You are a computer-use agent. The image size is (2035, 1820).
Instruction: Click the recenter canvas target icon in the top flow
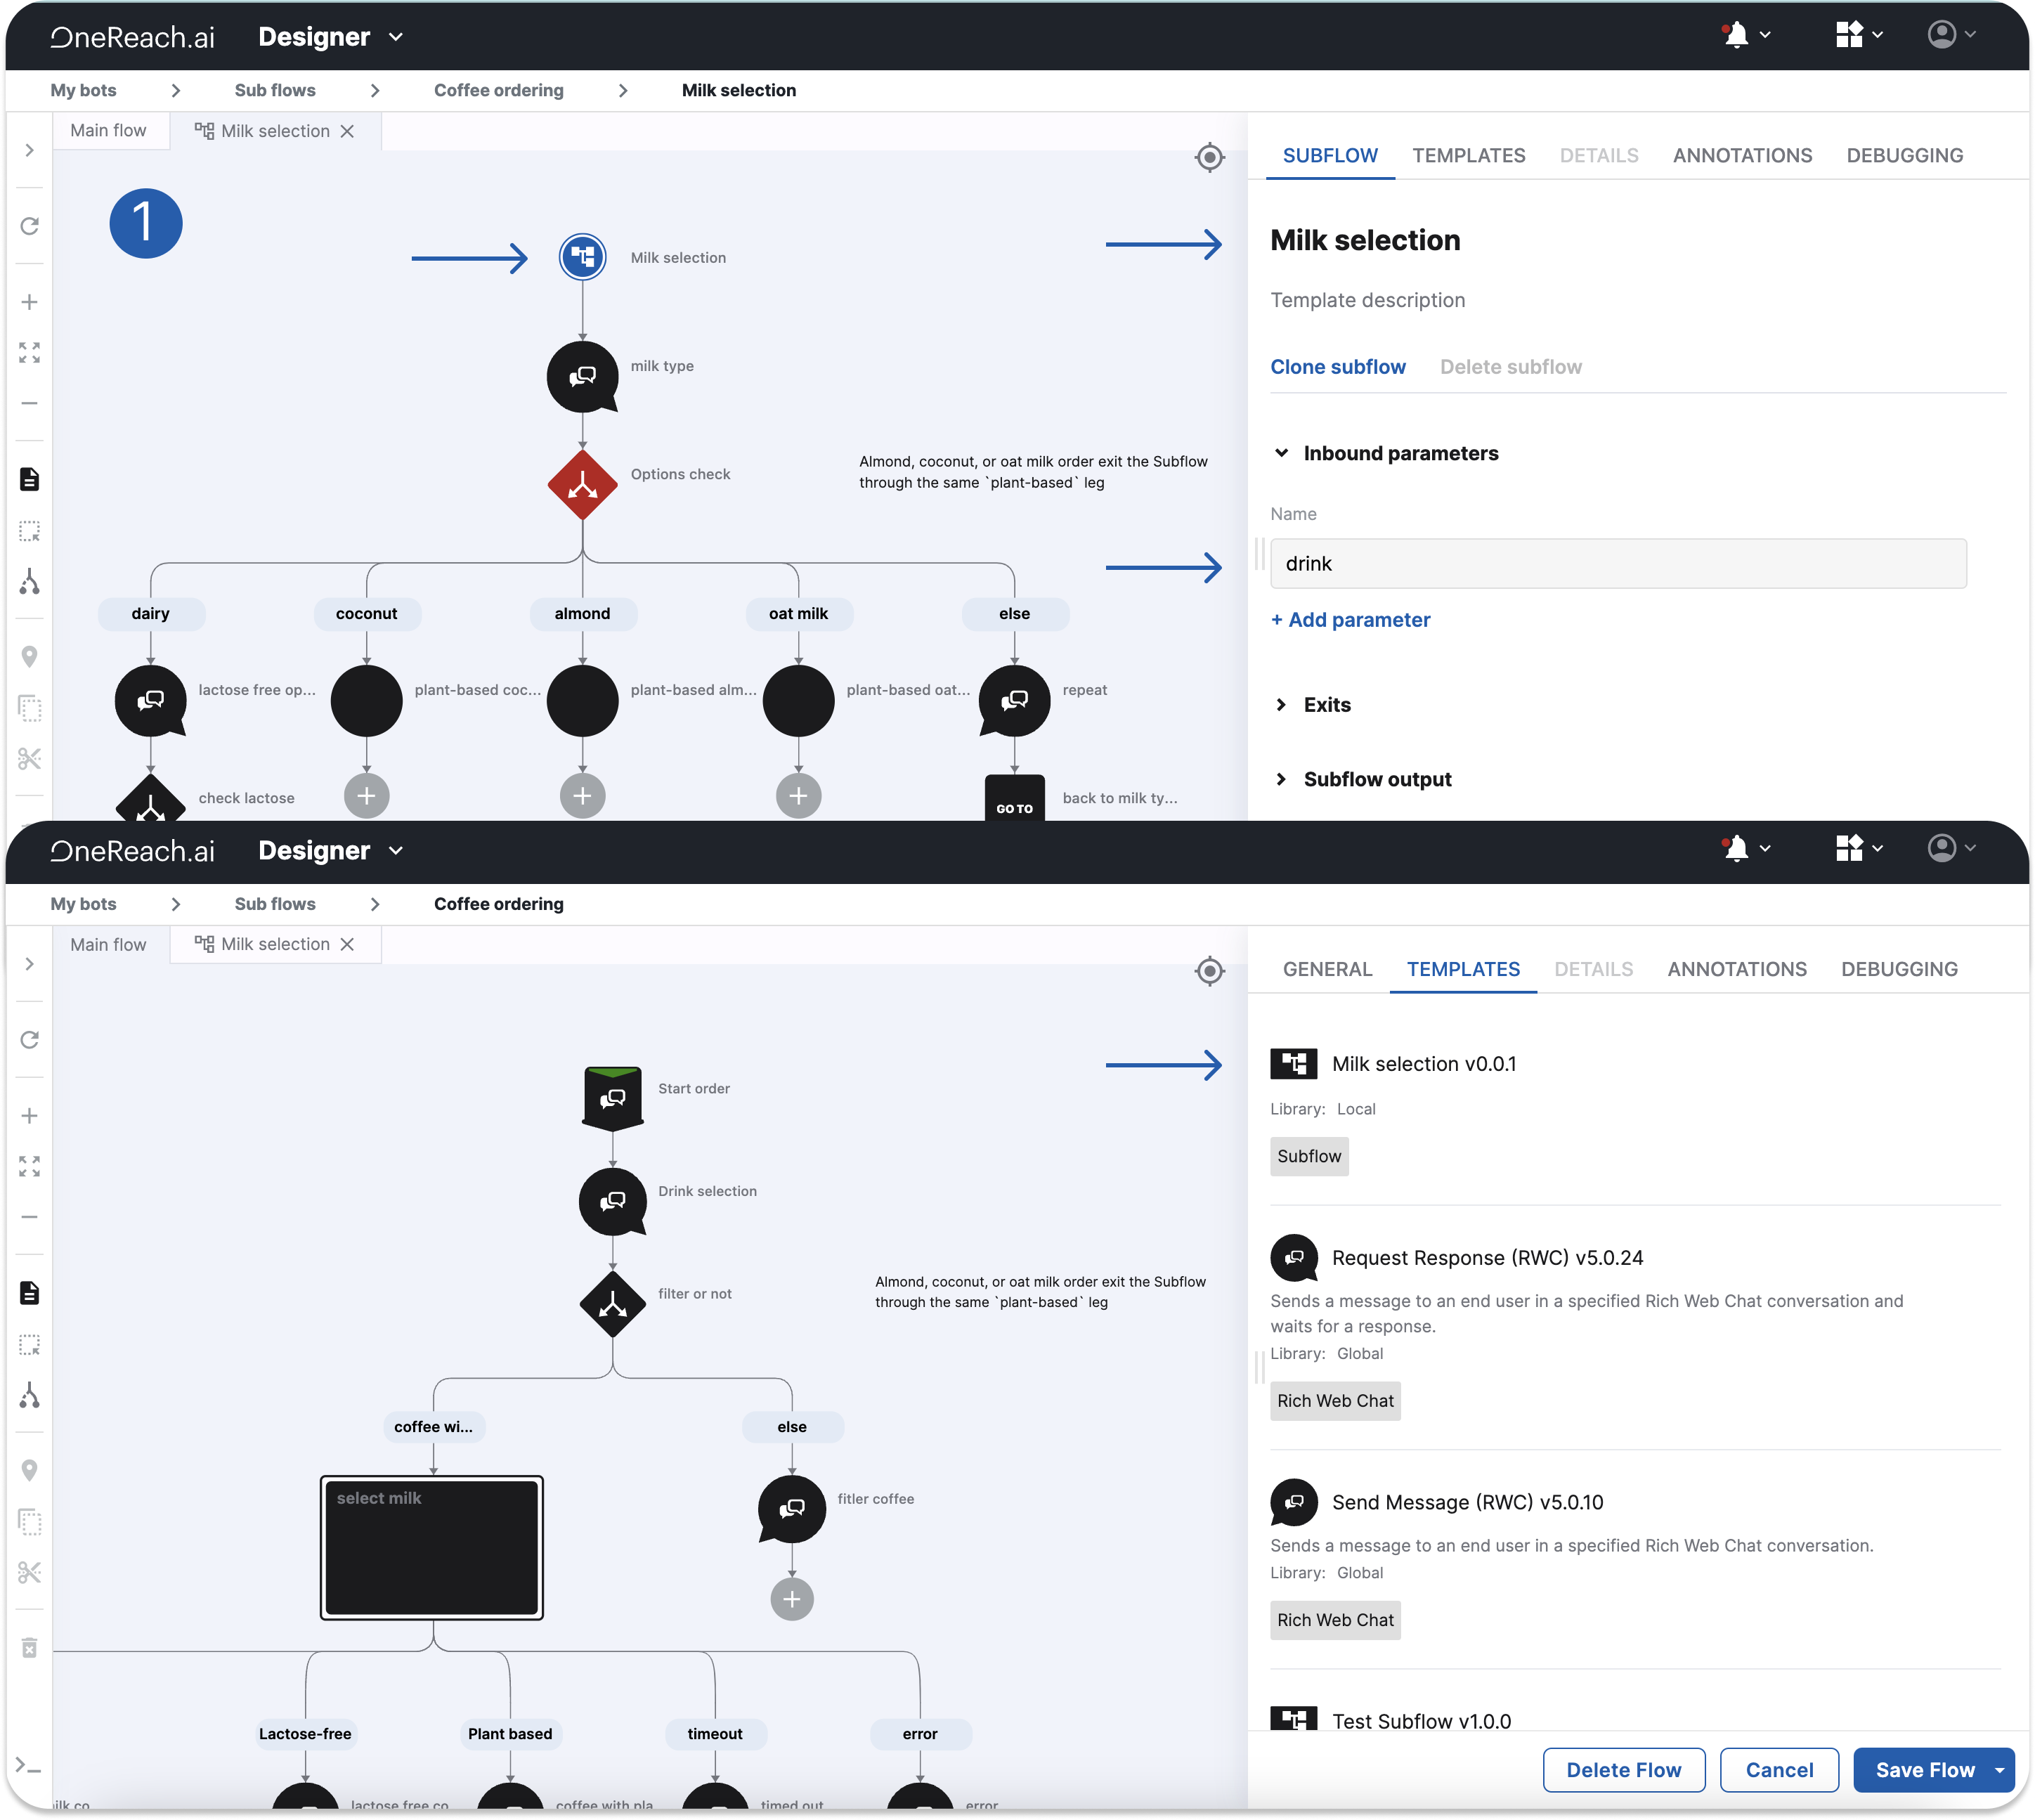coord(1209,157)
